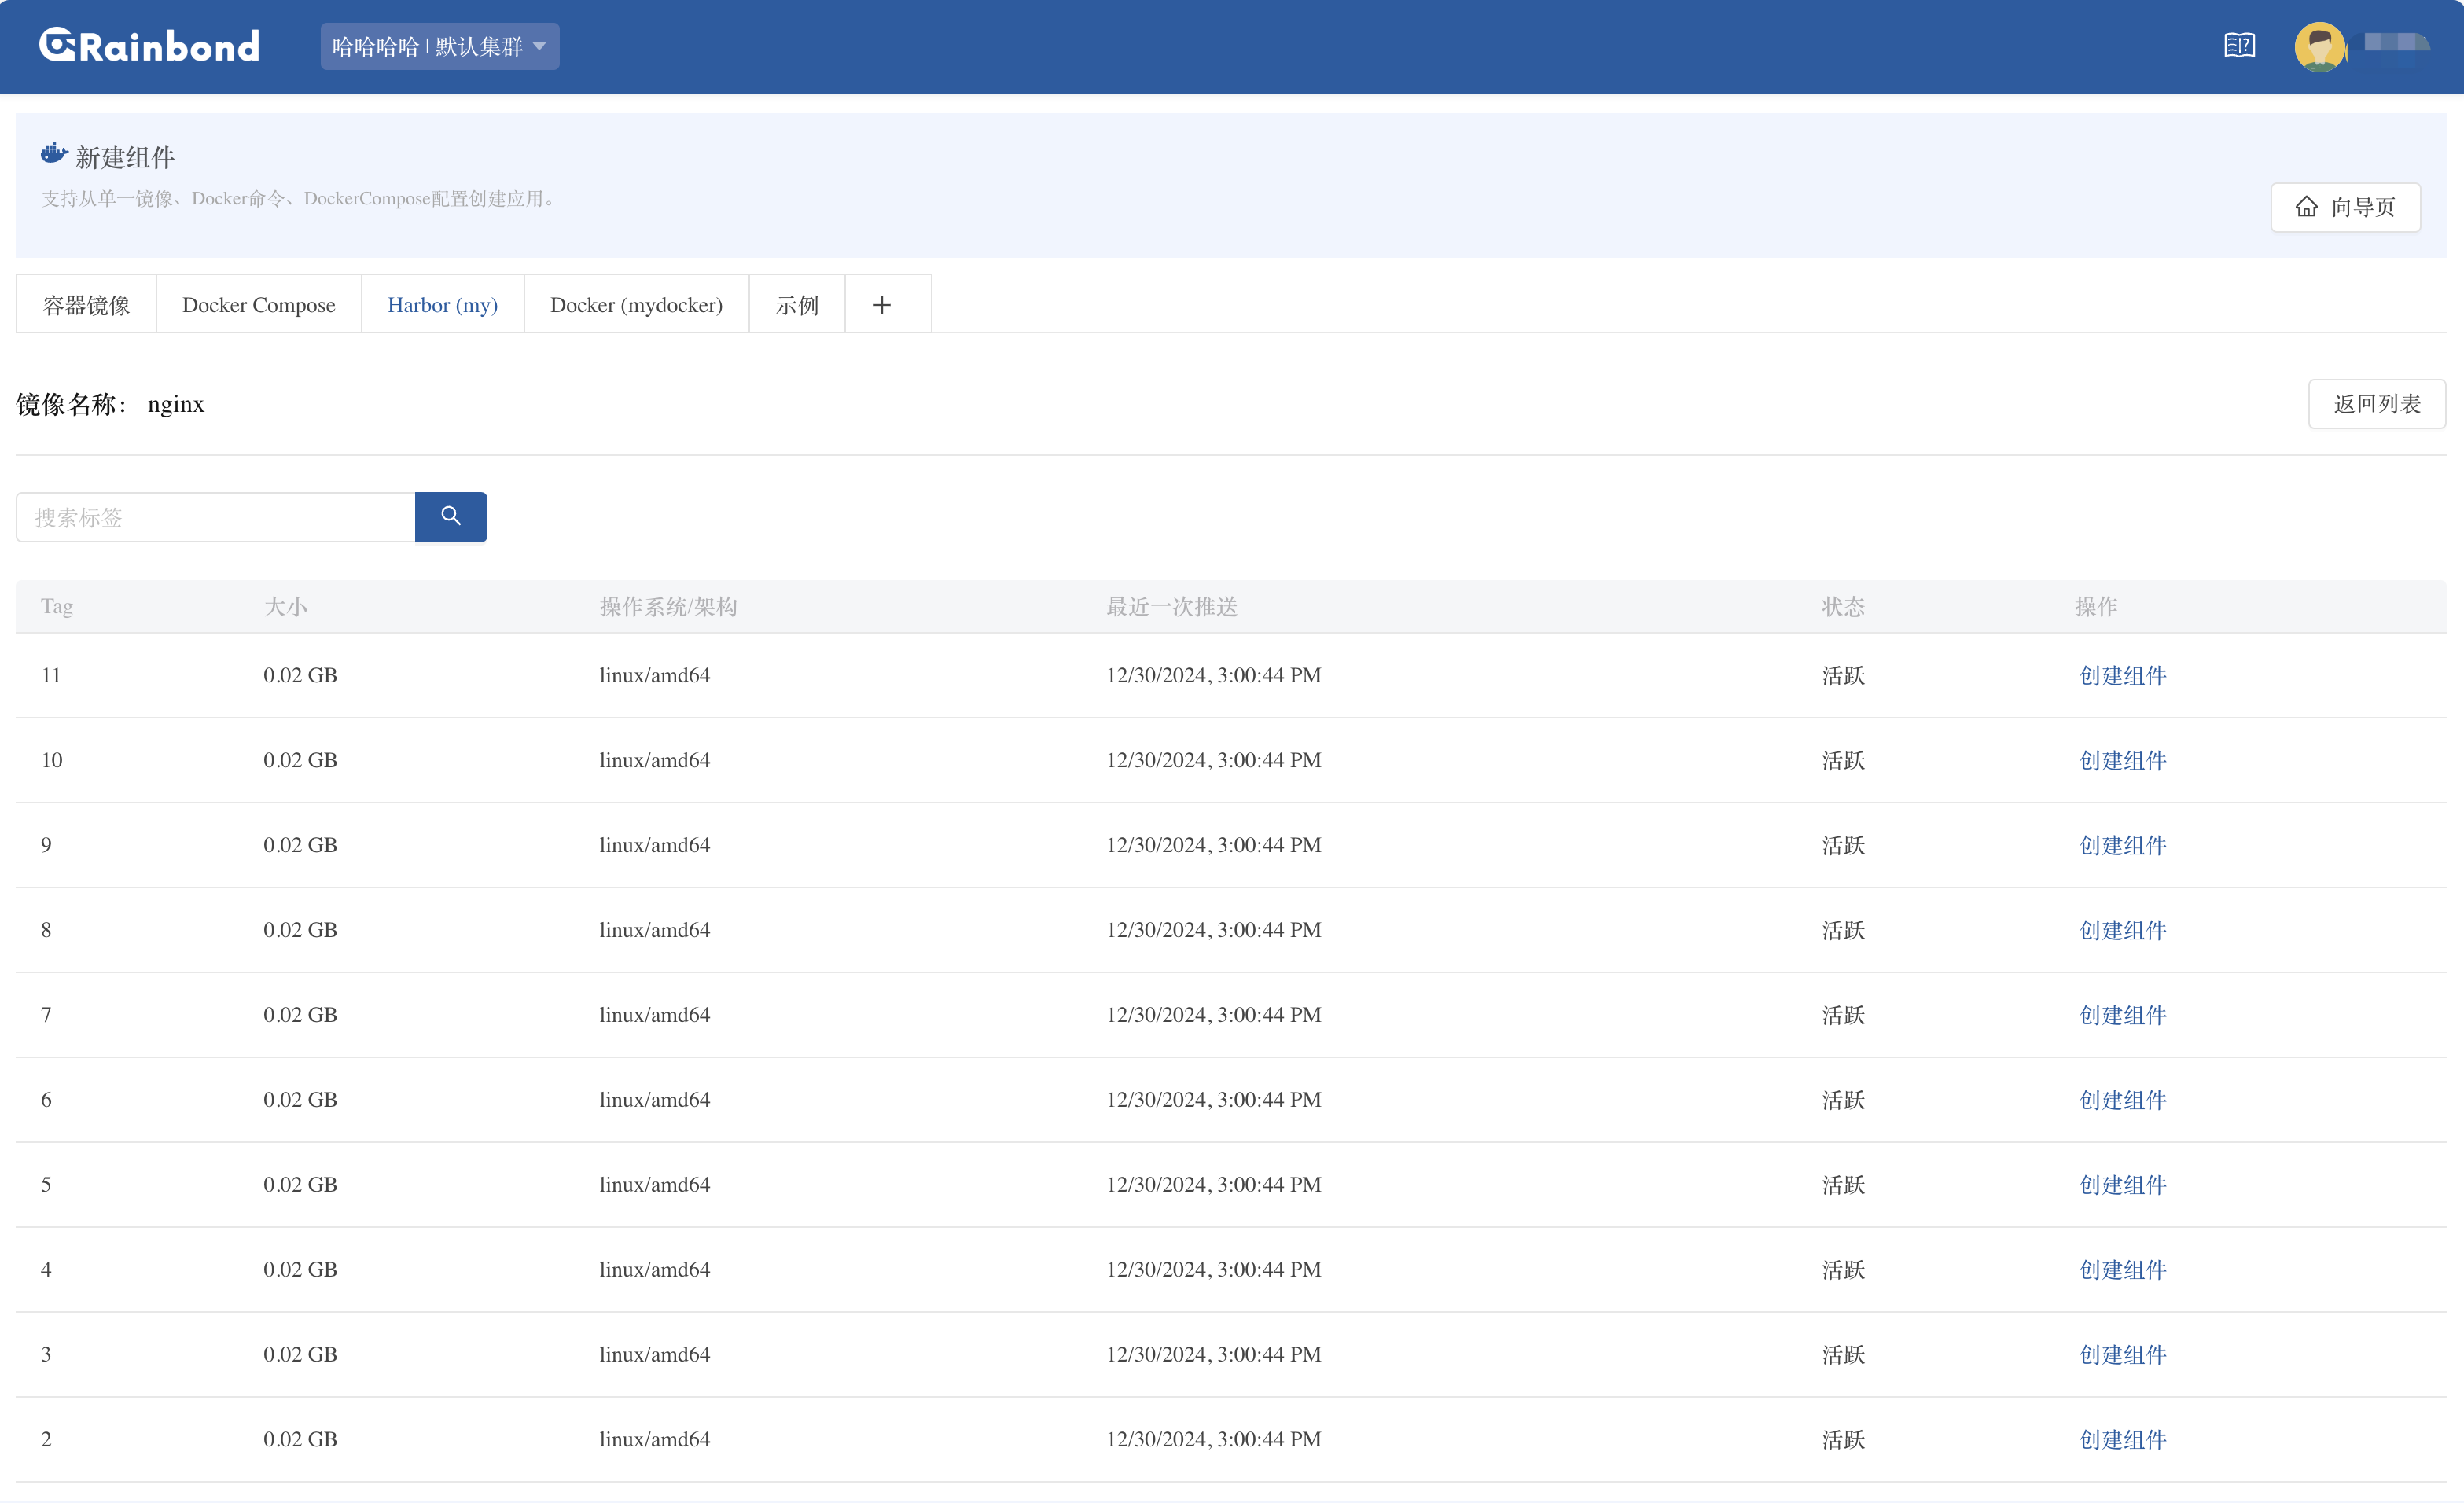The height and width of the screenshot is (1503, 2464).
Task: Click the Docker whale icon beside 新建组件
Action: [53, 154]
